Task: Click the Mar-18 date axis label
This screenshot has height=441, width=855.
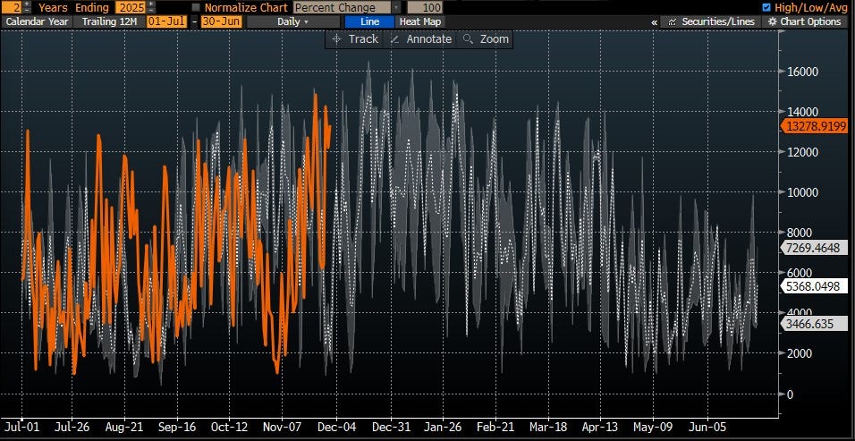Action: pos(548,427)
